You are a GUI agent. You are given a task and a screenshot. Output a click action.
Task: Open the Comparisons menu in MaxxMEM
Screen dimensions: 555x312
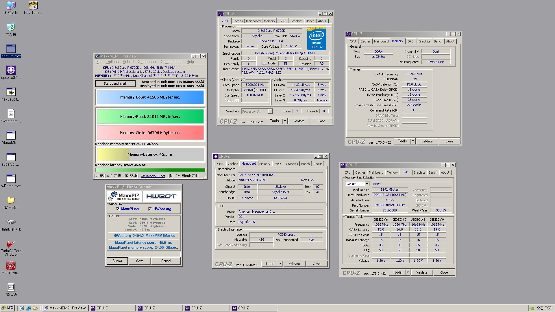172,62
